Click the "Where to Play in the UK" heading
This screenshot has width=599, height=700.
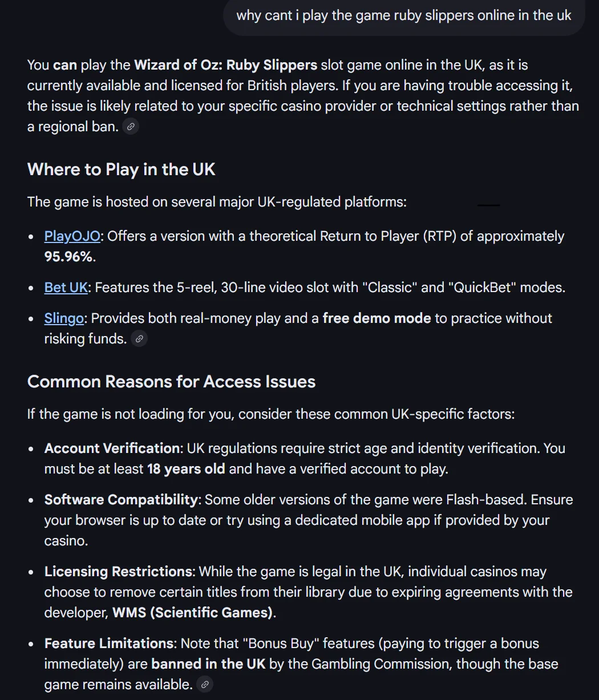point(122,169)
